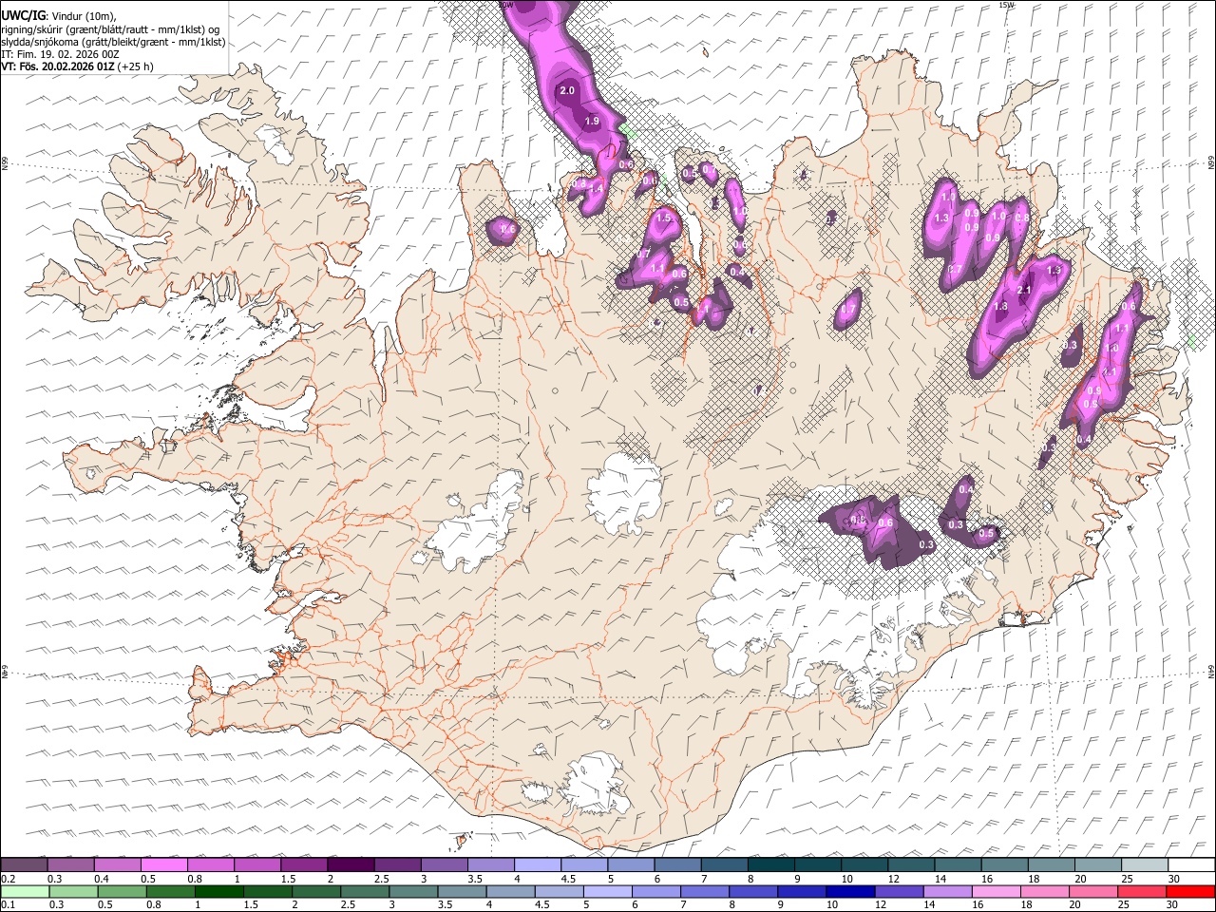This screenshot has width=1216, height=912.
Task: Select the deep blue lower swatch between 10 and 12
Action: [849, 891]
